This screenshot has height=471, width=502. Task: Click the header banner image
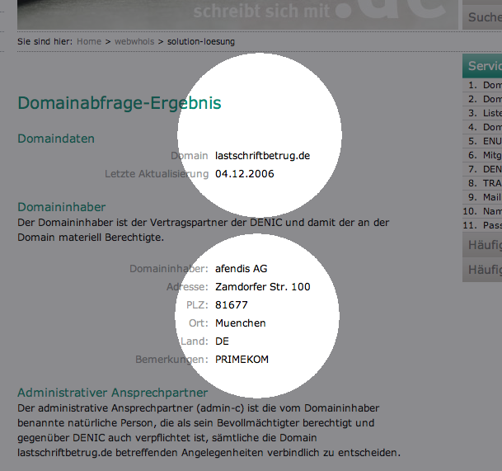pos(237,15)
